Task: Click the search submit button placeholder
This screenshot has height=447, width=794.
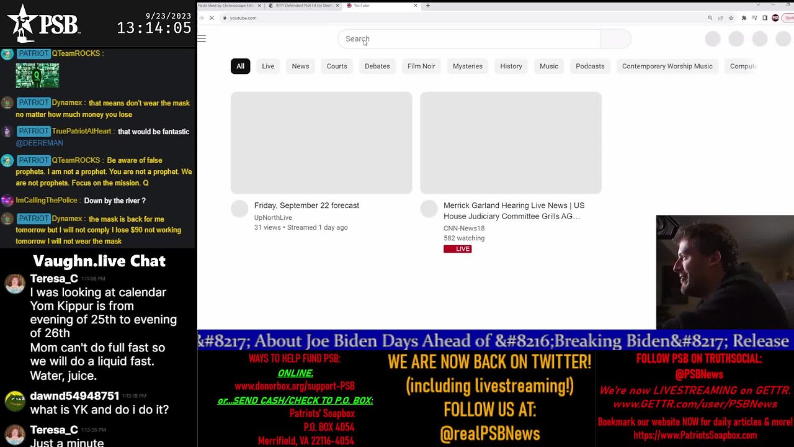Action: [x=615, y=38]
